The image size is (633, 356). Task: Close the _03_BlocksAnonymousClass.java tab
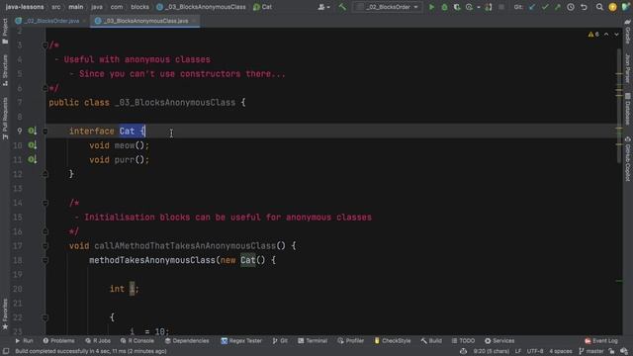[x=194, y=21]
